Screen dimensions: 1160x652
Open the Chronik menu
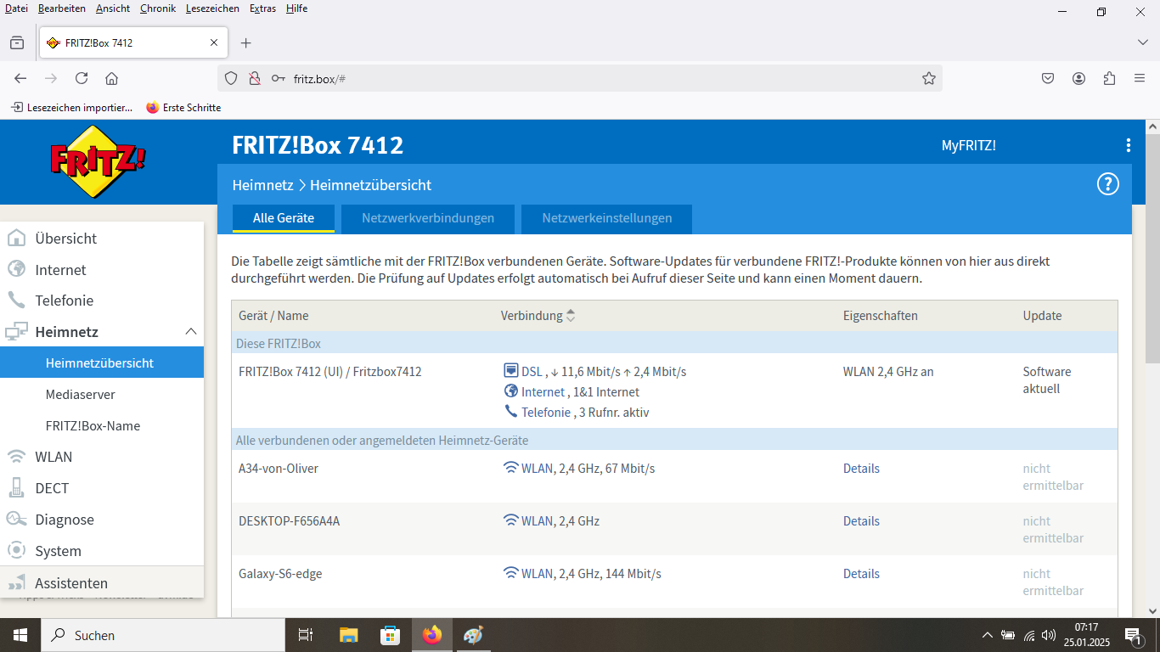pos(157,8)
